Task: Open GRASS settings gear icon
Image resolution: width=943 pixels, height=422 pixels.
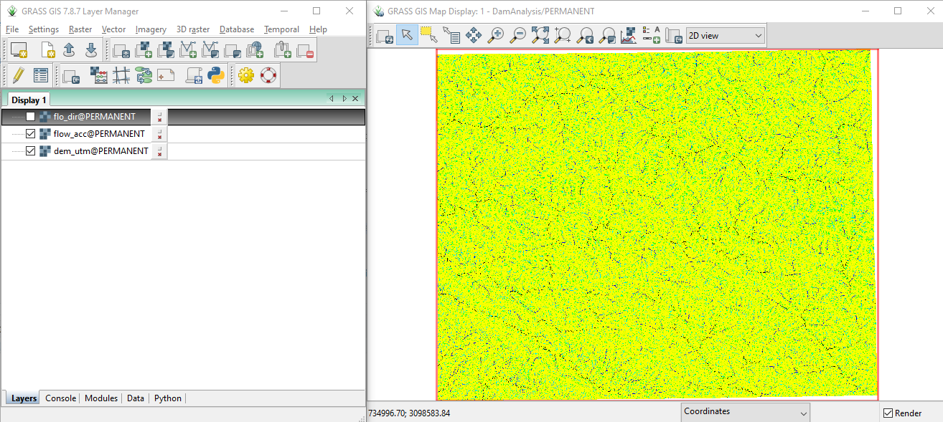Action: 246,75
